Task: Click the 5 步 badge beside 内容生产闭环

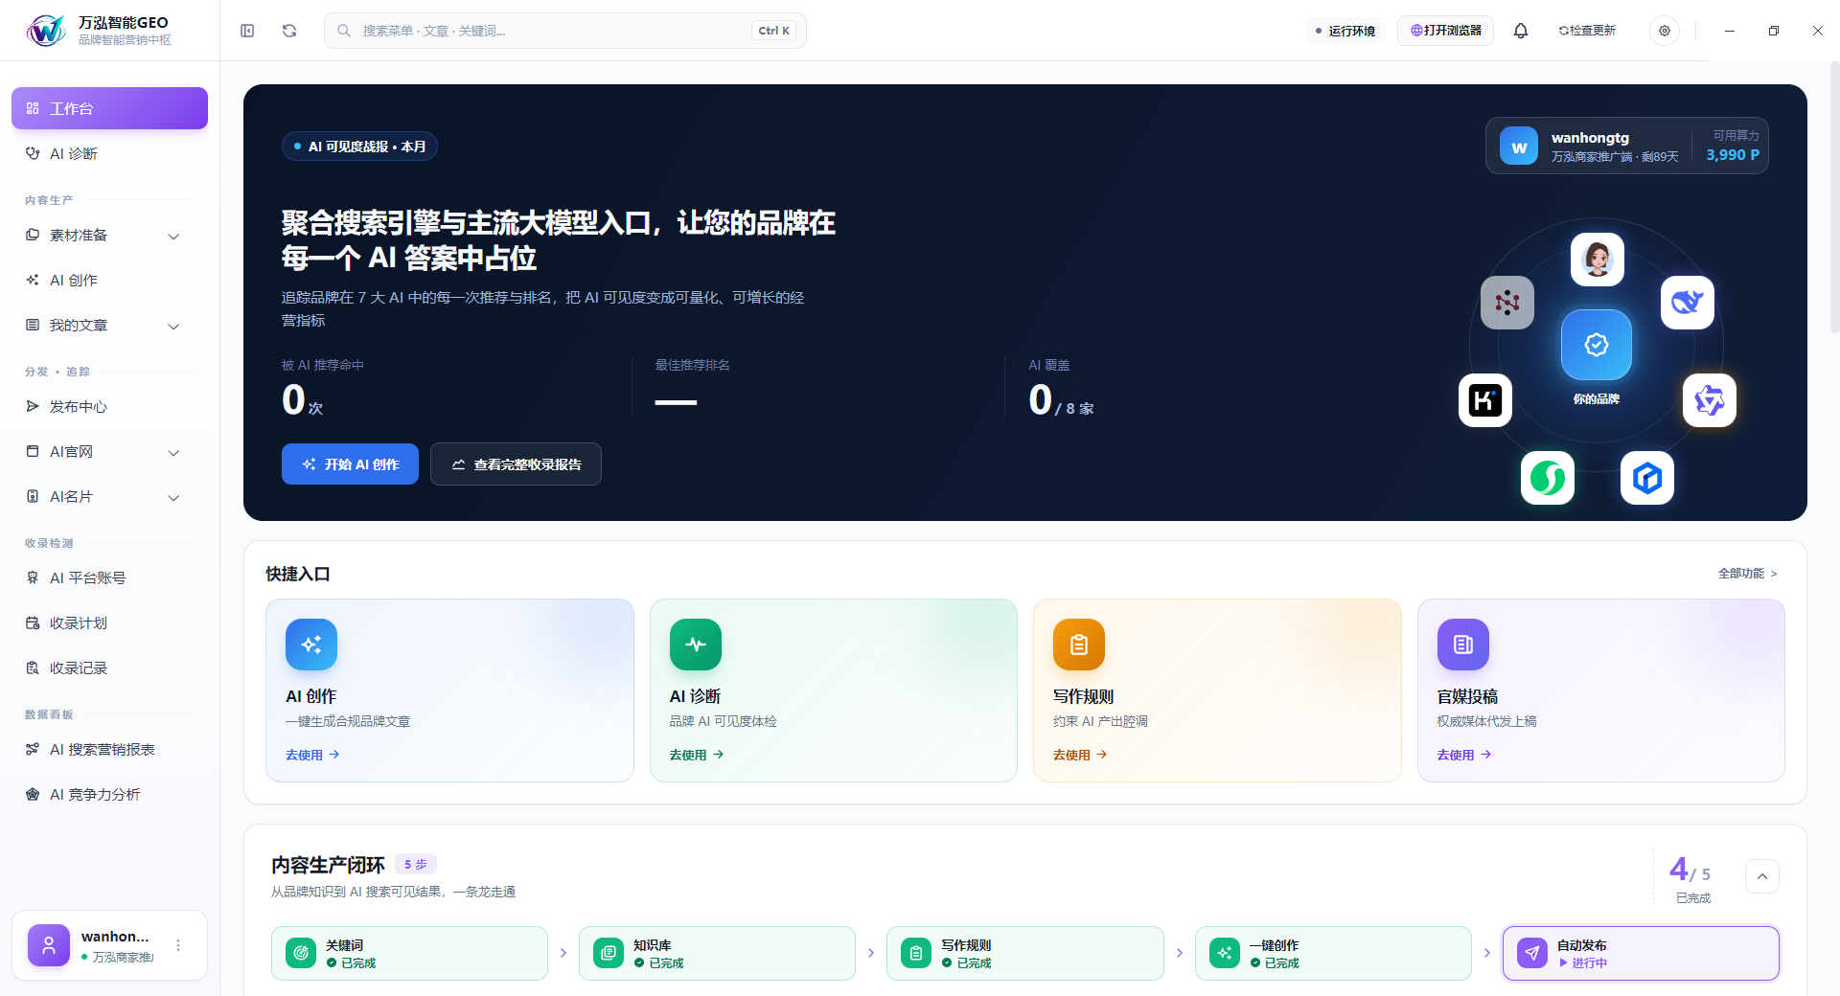Action: (416, 864)
